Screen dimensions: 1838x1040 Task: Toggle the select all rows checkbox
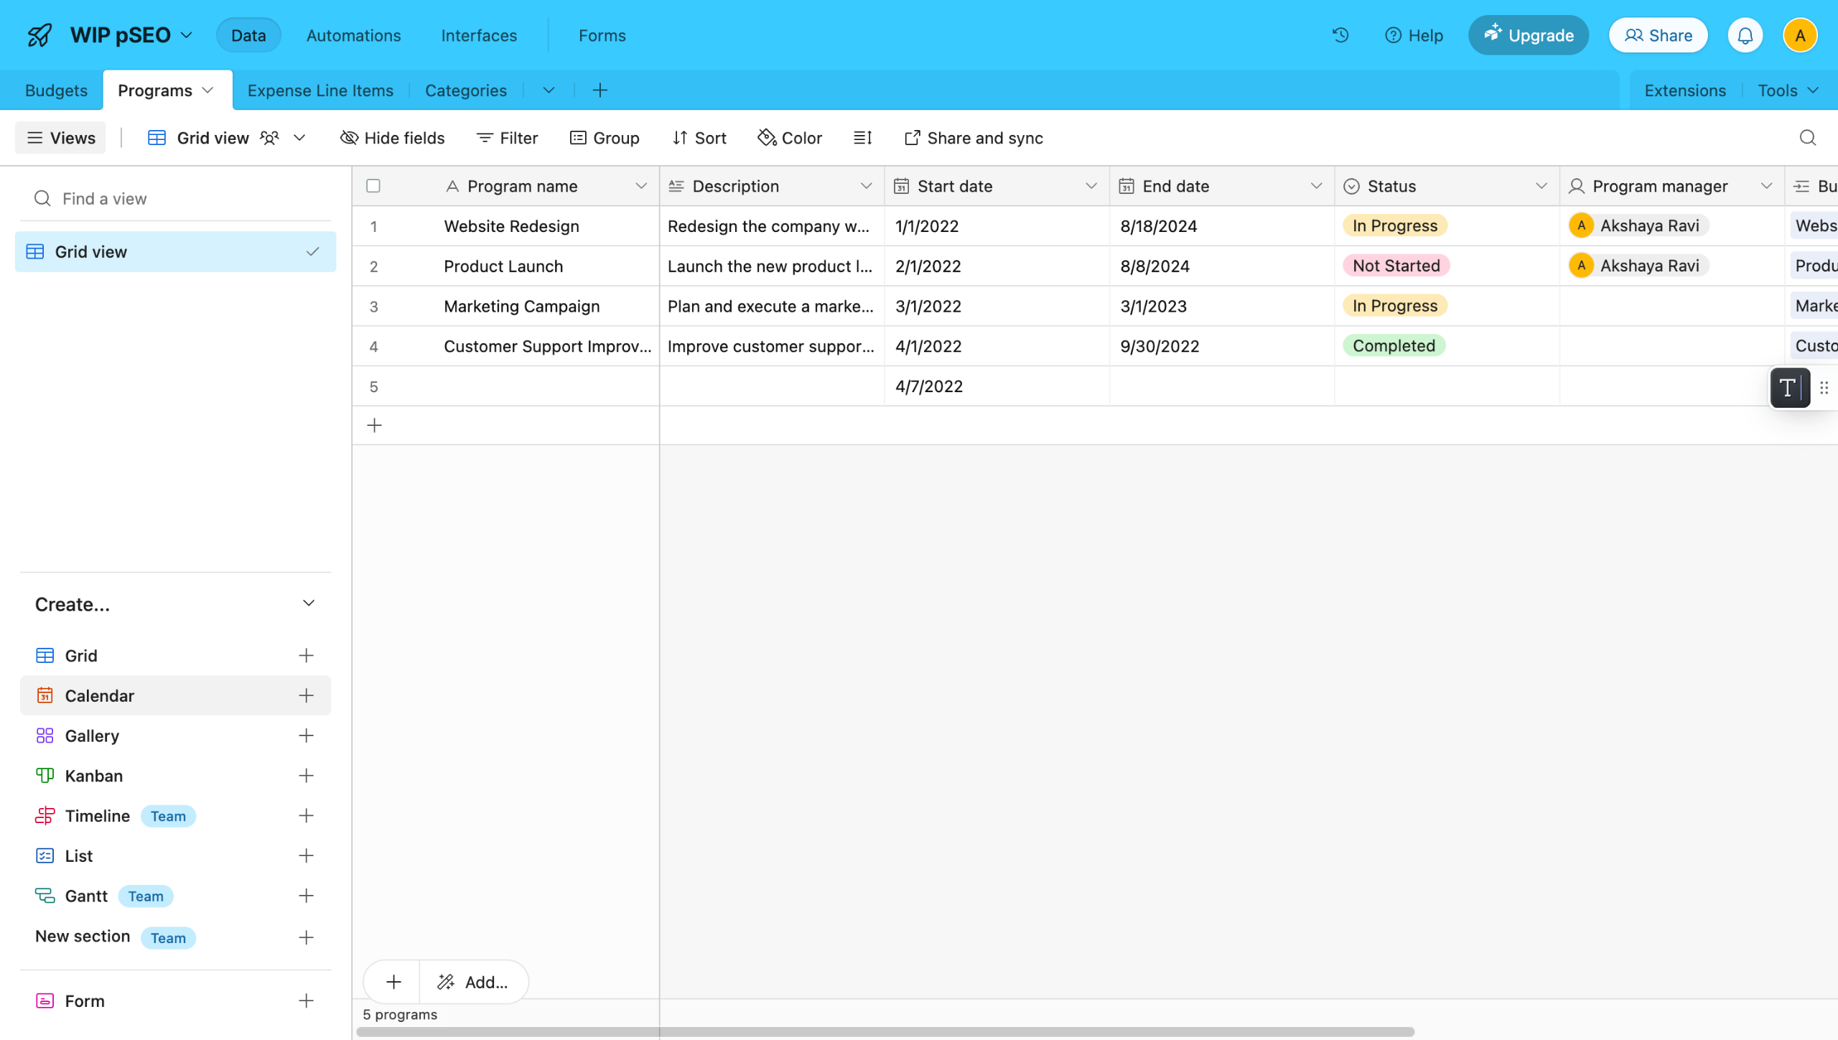coord(373,186)
